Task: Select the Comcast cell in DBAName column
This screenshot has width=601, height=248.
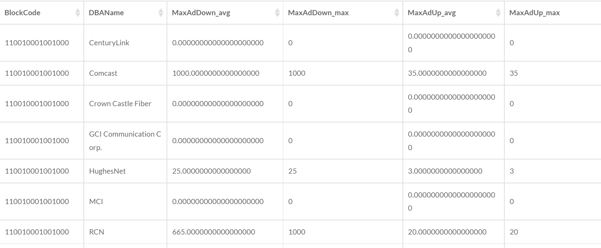Action: pyautogui.click(x=103, y=73)
